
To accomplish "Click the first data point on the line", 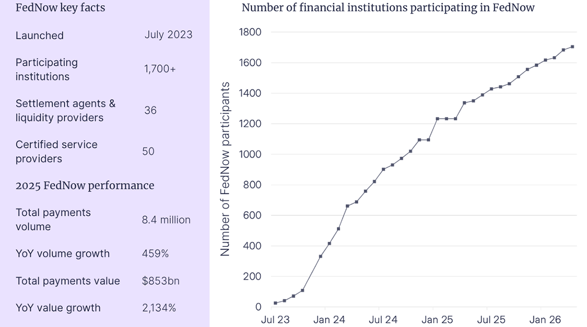I will [276, 303].
